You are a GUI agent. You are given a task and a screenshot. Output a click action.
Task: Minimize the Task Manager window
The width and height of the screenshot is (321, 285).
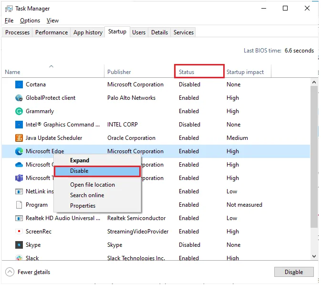264,8
